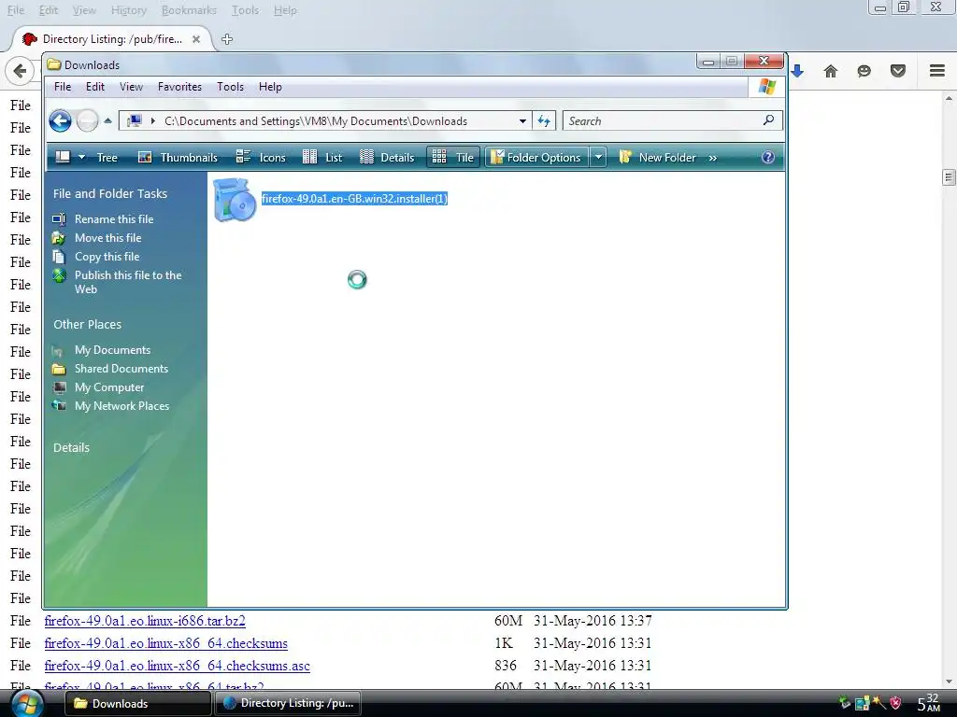Select the Directory Listing tab
This screenshot has width=957, height=717.
pyautogui.click(x=112, y=39)
